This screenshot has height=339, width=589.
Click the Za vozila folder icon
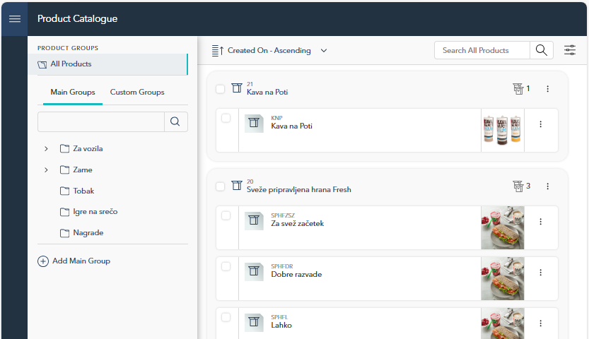[64, 148]
